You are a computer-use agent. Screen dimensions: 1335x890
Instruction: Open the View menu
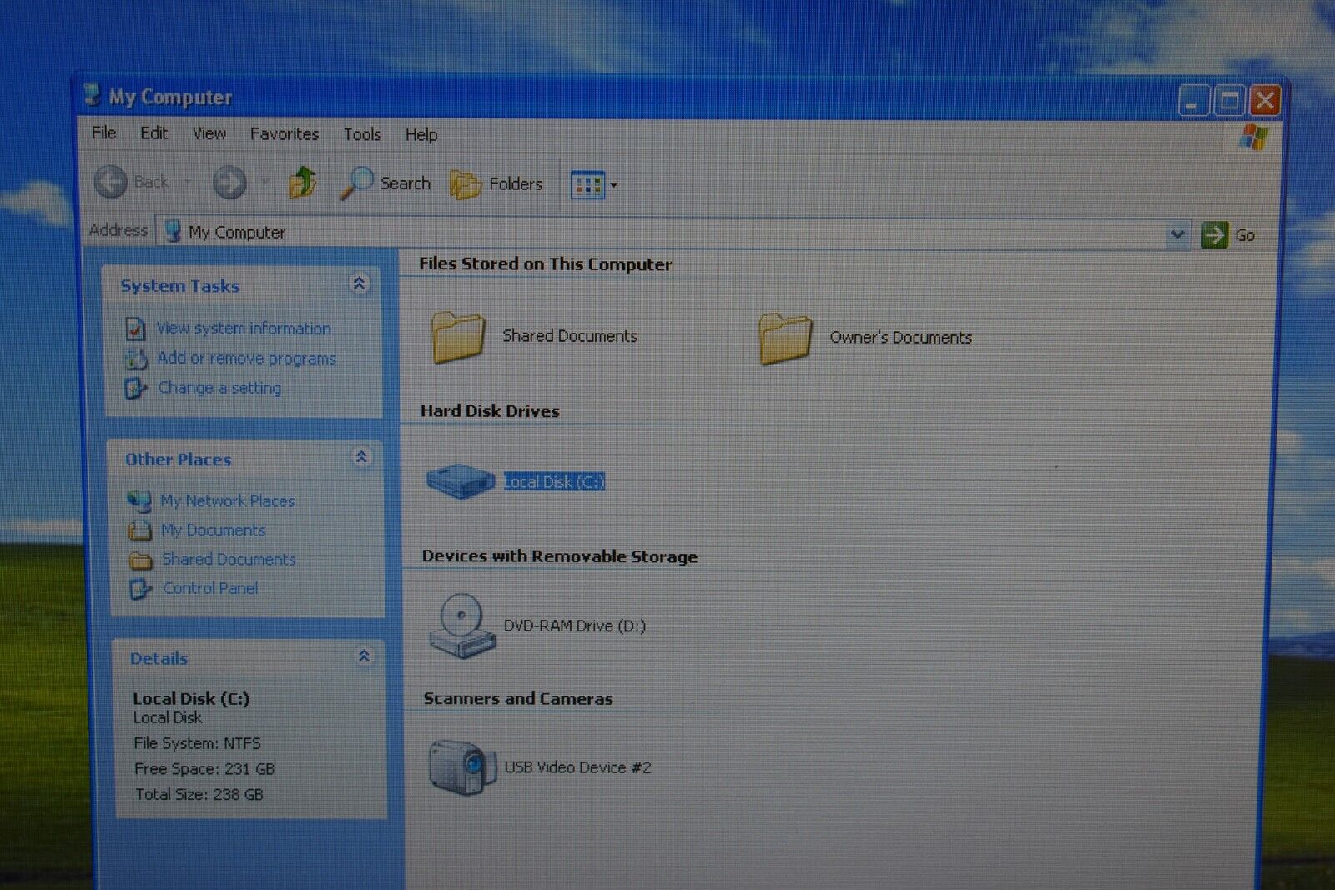(x=209, y=133)
